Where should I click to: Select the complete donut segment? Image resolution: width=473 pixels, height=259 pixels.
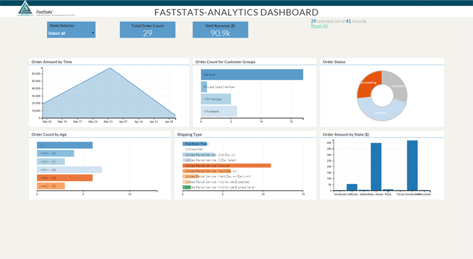click(397, 86)
